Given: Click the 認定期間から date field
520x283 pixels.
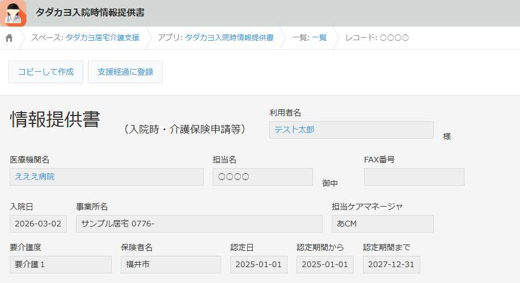Looking at the screenshot, I should (x=325, y=264).
